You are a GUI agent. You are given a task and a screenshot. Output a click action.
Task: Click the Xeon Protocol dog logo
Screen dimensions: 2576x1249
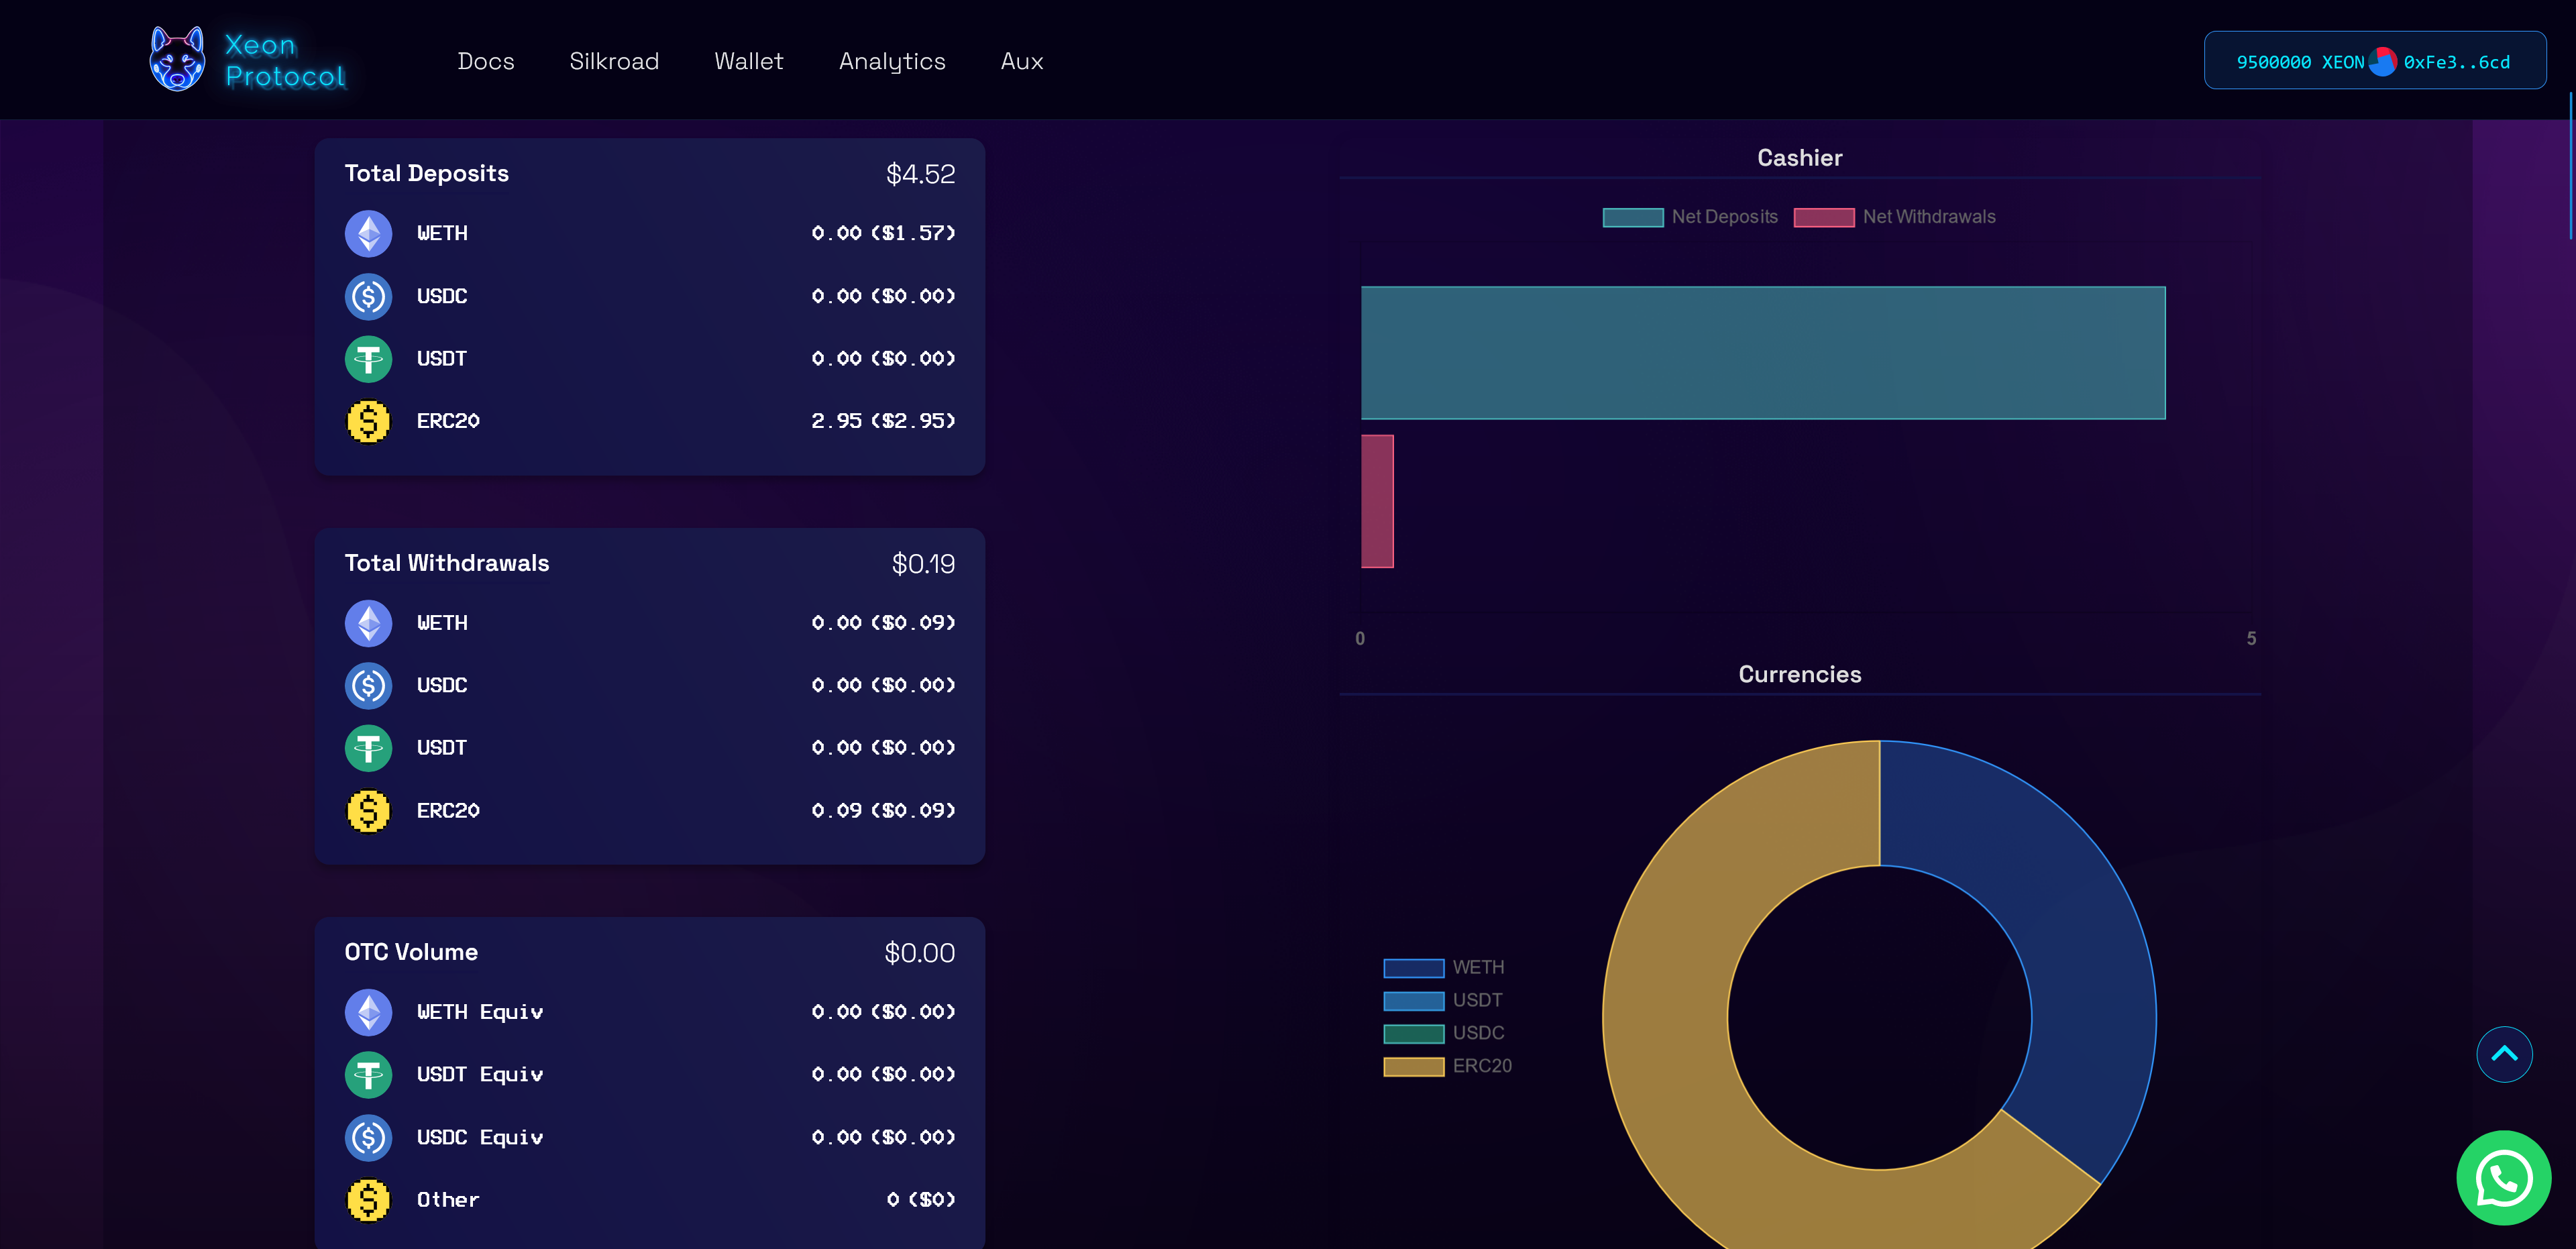click(x=177, y=60)
